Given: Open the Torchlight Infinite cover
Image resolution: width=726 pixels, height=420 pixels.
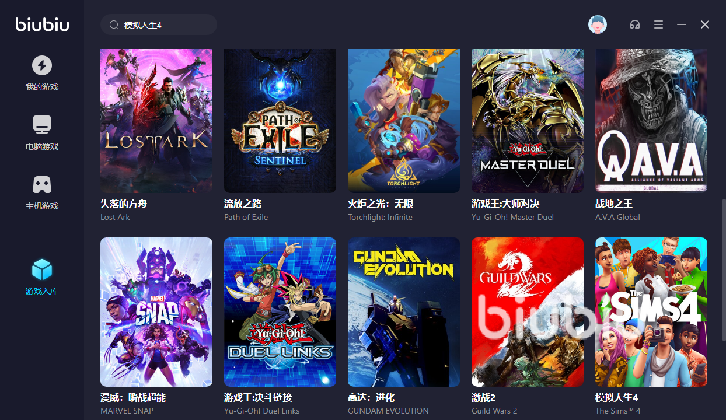Looking at the screenshot, I should tap(404, 121).
